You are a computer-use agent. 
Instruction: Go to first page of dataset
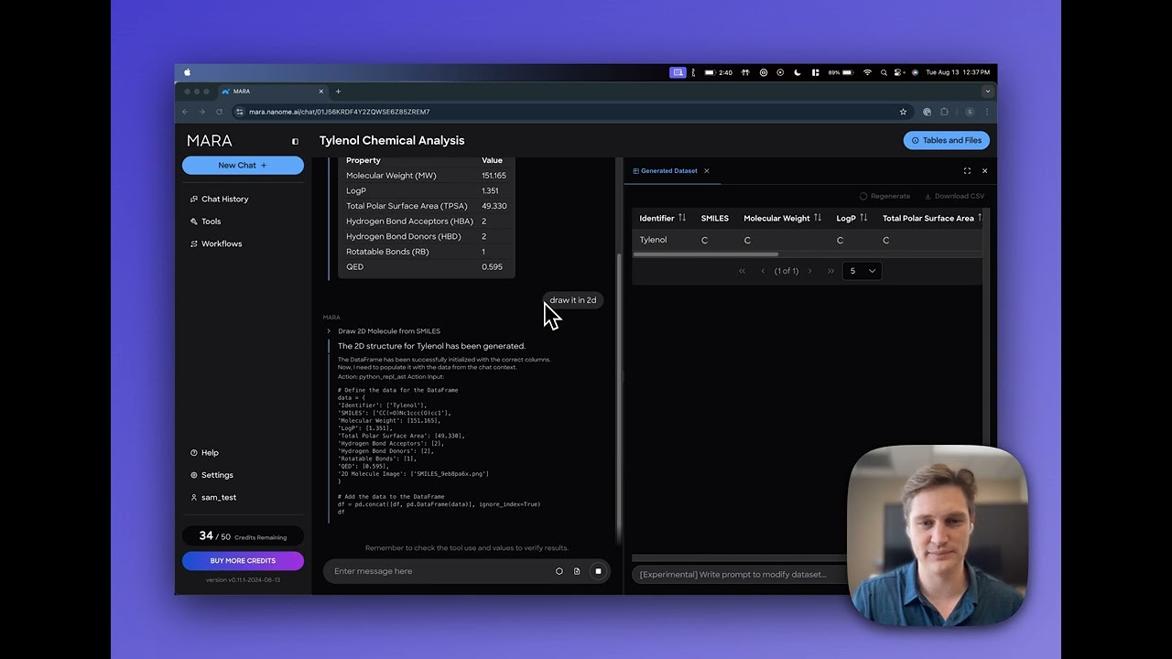pyautogui.click(x=742, y=271)
